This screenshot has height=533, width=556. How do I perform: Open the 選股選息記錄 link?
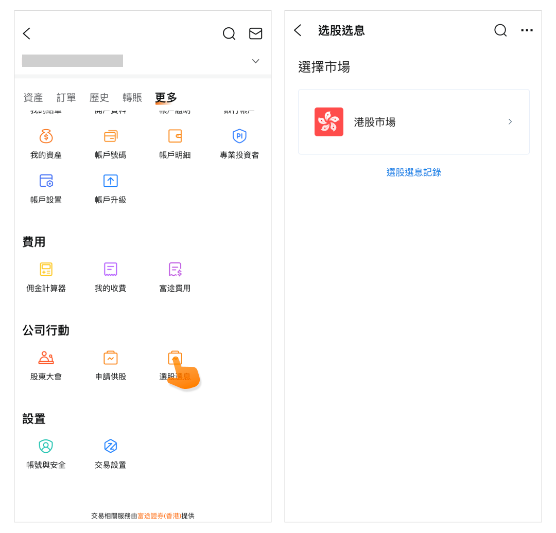click(x=413, y=173)
